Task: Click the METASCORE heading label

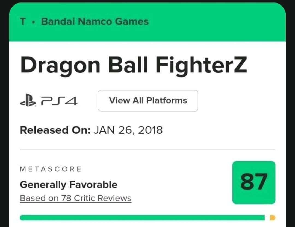Action: [x=51, y=169]
